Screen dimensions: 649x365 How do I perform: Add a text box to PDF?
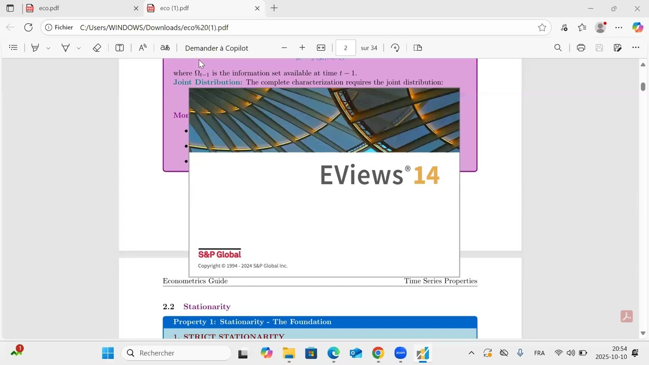tap(120, 48)
